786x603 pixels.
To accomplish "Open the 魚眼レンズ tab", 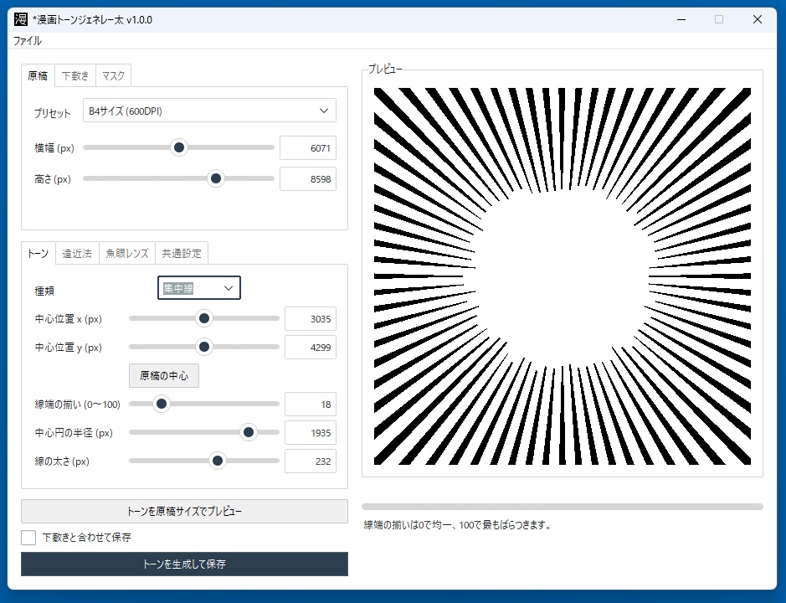I will click(x=127, y=253).
